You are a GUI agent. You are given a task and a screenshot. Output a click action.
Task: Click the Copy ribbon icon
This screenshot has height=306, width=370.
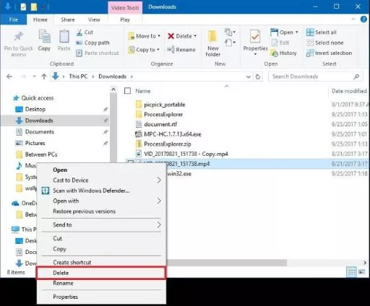44,37
